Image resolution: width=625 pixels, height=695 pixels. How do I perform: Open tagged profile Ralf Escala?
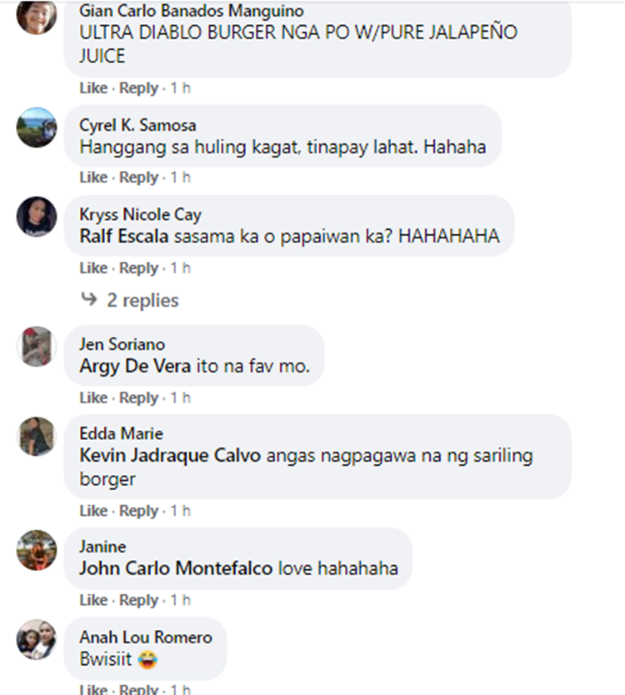[x=123, y=236]
